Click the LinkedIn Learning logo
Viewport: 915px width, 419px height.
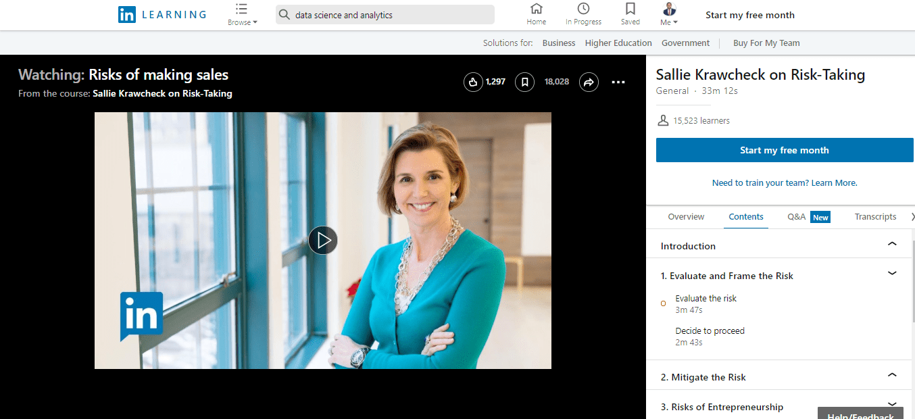pyautogui.click(x=162, y=15)
